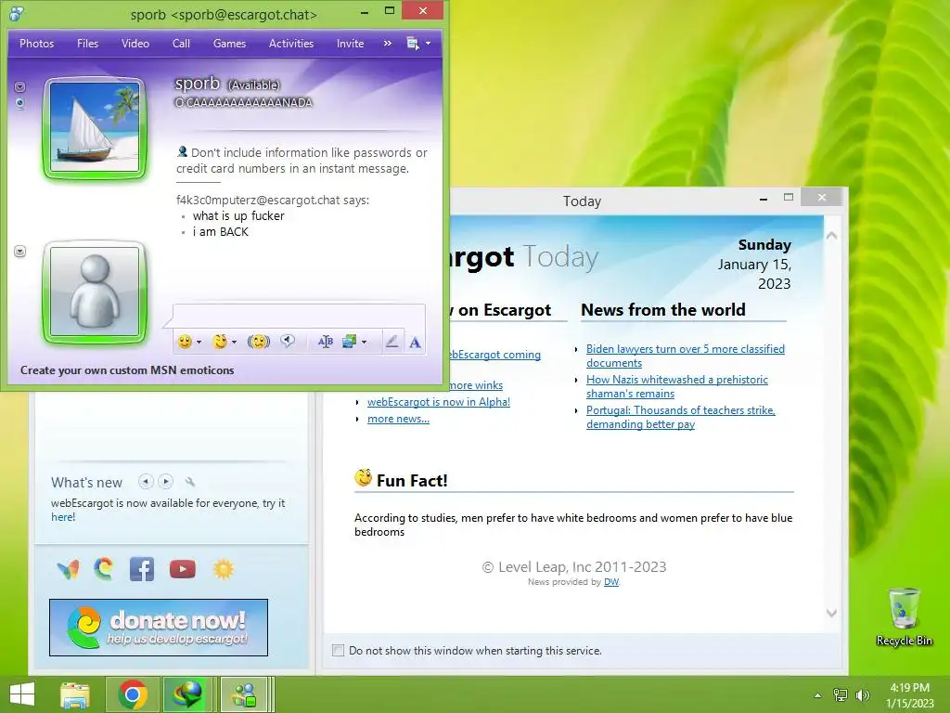Open the dropdown arrow beside the show menu icon
950x713 pixels.
[429, 44]
